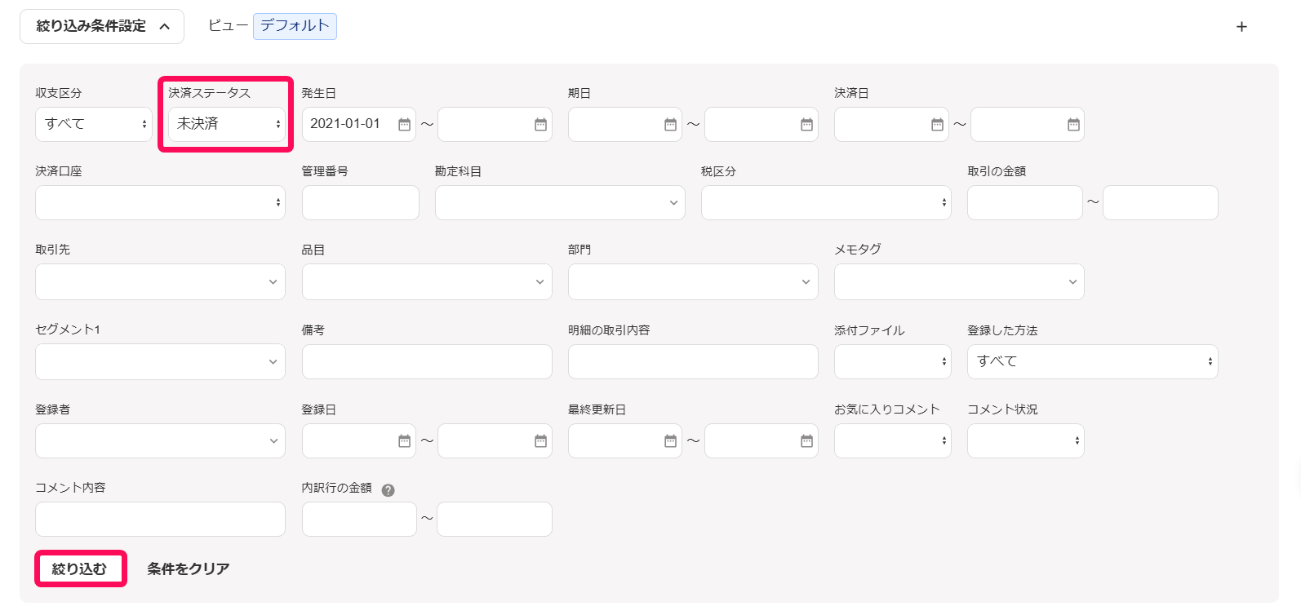The height and width of the screenshot is (615, 1301).
Task: Click the 管理番号 input field
Action: pyautogui.click(x=361, y=202)
